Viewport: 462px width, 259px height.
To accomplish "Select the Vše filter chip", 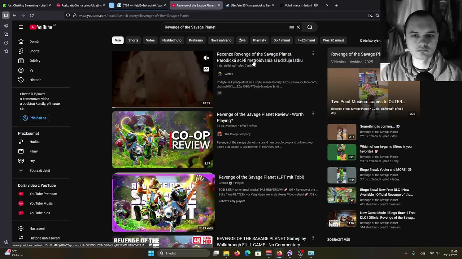I will 118,40.
